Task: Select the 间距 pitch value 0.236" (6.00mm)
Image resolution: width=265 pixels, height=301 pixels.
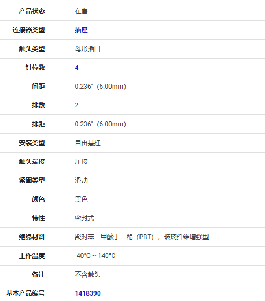Action: (100, 87)
